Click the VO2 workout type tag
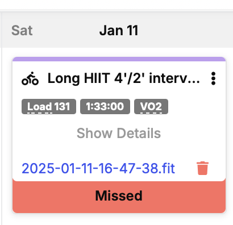This screenshot has height=225, width=233. coord(151,106)
